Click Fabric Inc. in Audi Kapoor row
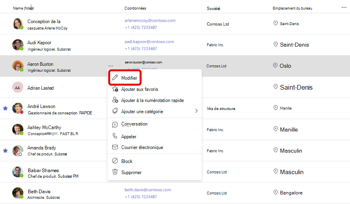 click(216, 45)
